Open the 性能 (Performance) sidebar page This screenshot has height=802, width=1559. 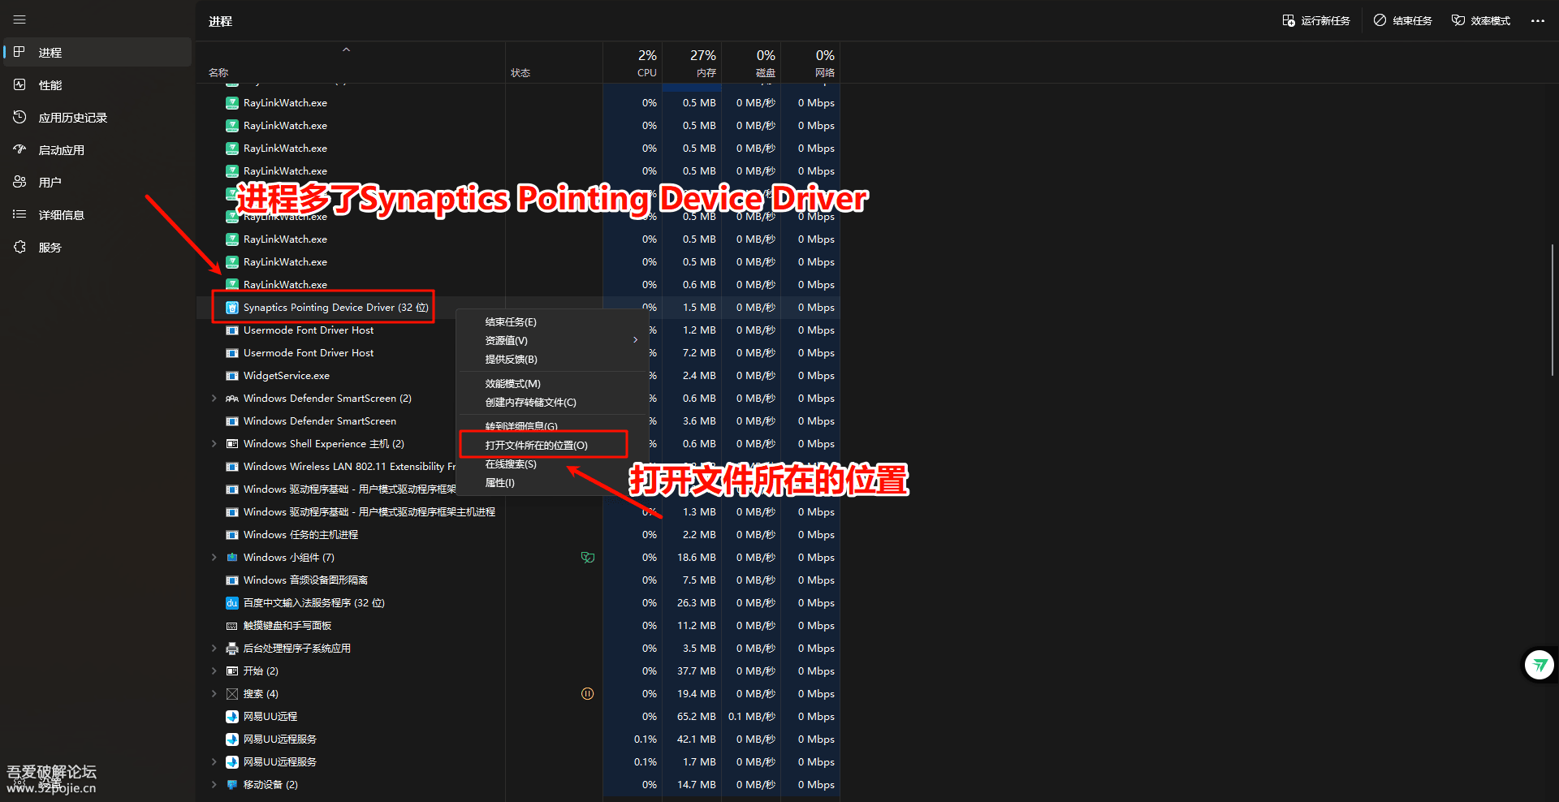[50, 85]
